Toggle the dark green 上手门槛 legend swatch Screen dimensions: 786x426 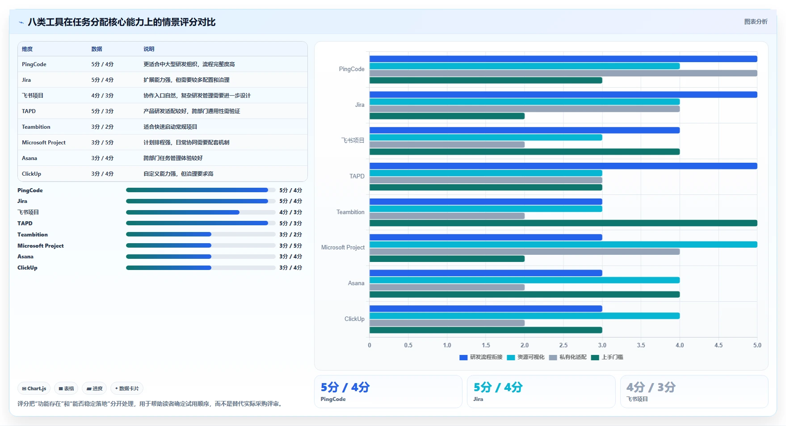click(x=595, y=357)
